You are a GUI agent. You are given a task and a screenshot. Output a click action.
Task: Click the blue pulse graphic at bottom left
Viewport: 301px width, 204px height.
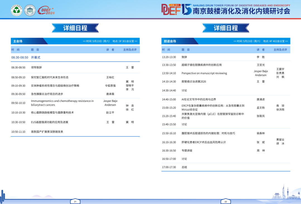[3, 196]
